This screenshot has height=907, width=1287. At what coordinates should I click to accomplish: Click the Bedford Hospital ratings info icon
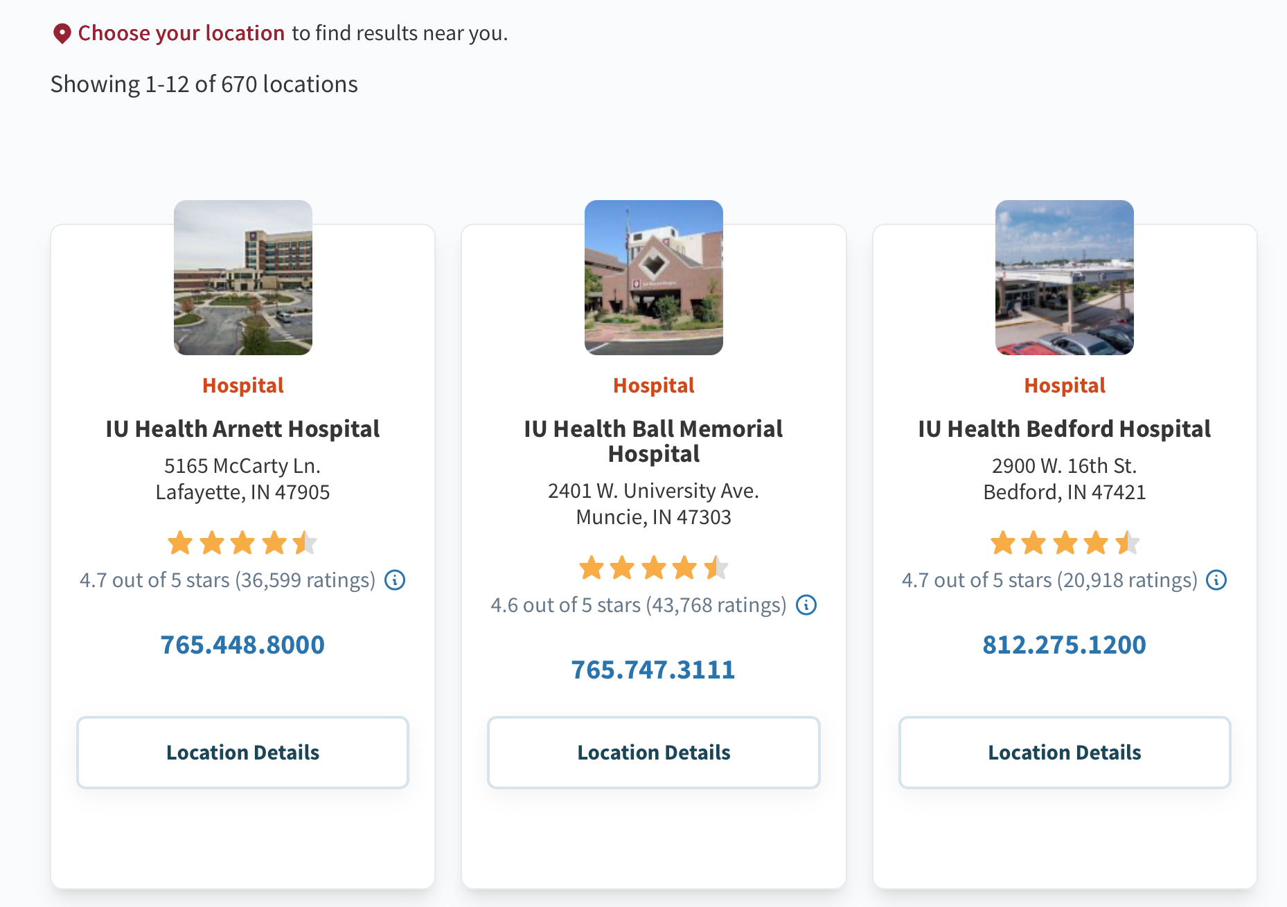(x=1216, y=580)
